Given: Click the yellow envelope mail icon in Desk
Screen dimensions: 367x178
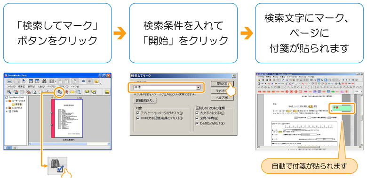Looking at the screenshot, I should tap(72, 92).
